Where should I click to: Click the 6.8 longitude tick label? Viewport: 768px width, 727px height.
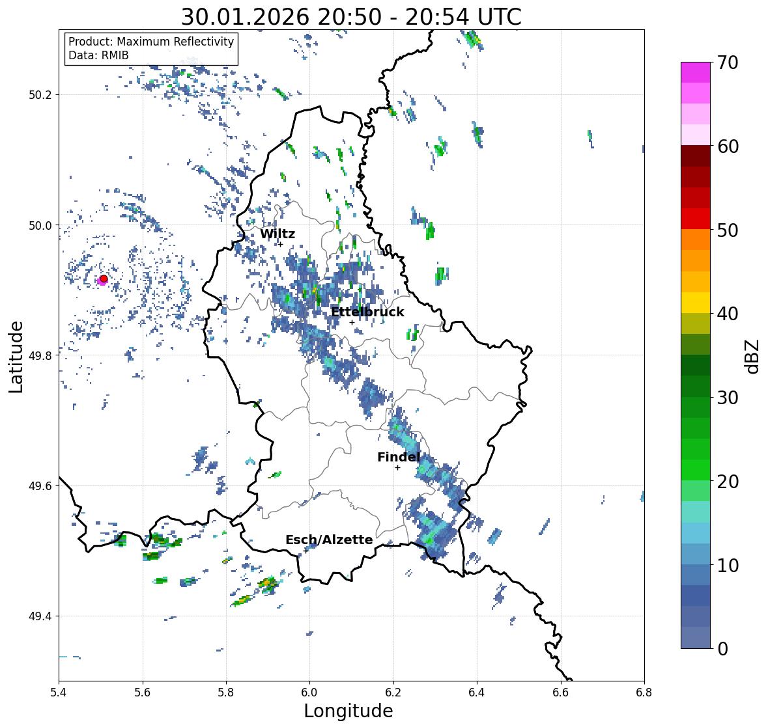click(x=644, y=693)
